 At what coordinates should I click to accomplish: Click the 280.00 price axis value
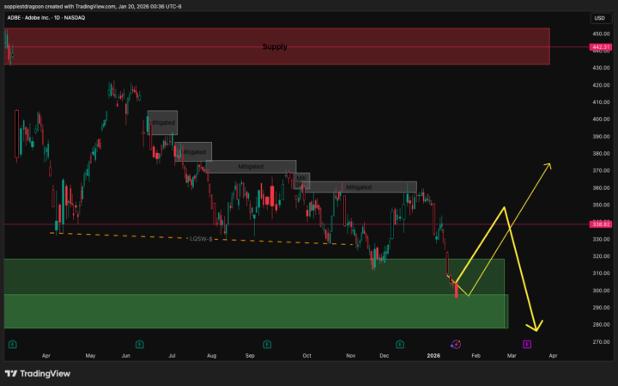click(x=601, y=324)
